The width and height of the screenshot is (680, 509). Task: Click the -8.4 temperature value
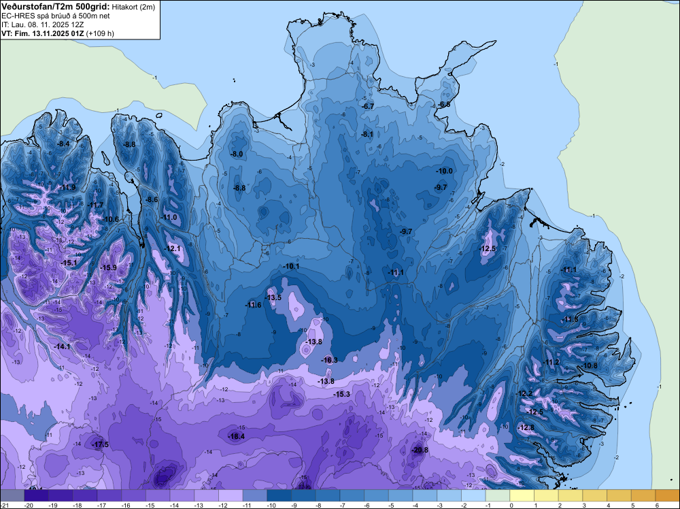(x=63, y=144)
